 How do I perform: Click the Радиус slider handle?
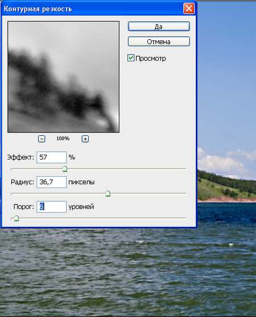click(108, 194)
